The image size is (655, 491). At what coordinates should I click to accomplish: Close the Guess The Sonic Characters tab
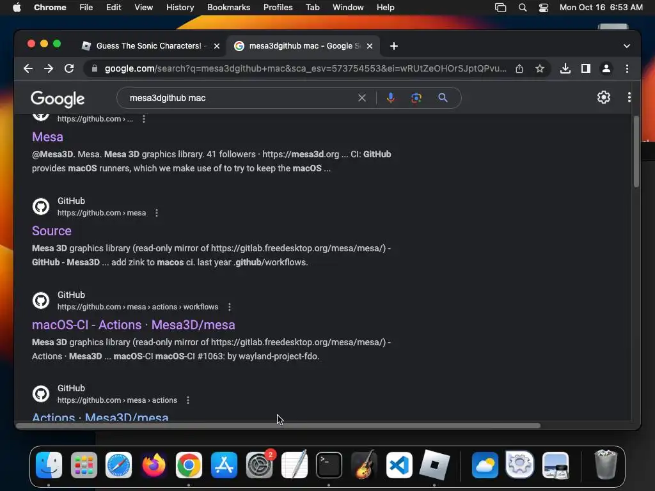click(x=217, y=46)
